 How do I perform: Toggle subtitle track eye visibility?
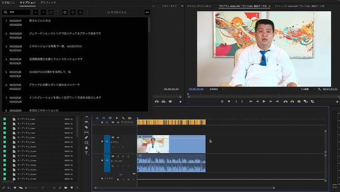[118, 122]
